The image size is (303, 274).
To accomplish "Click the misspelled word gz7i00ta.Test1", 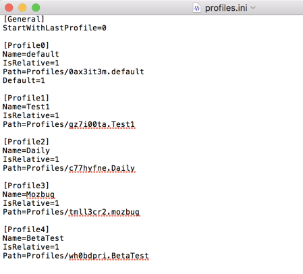I will click(102, 124).
